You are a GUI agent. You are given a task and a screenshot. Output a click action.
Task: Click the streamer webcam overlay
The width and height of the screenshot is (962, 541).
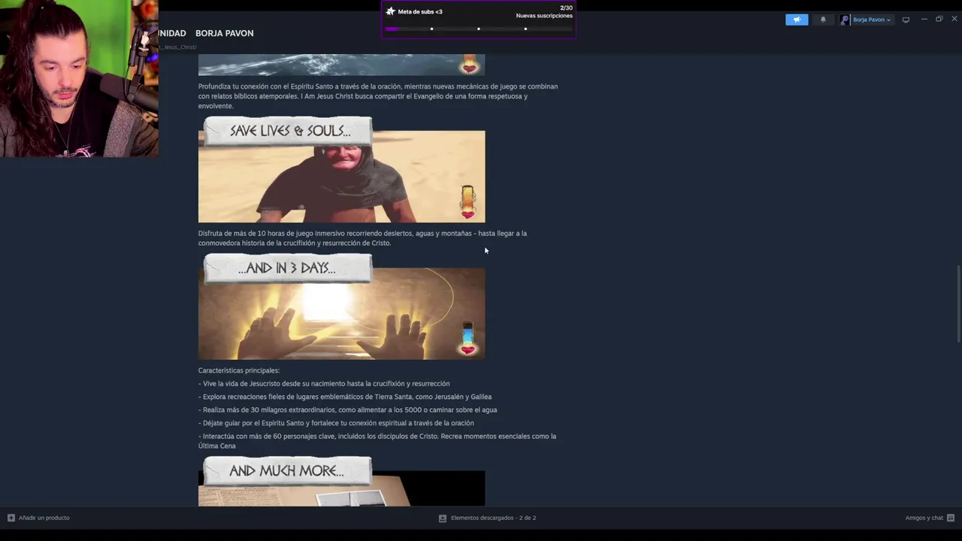tap(79, 79)
